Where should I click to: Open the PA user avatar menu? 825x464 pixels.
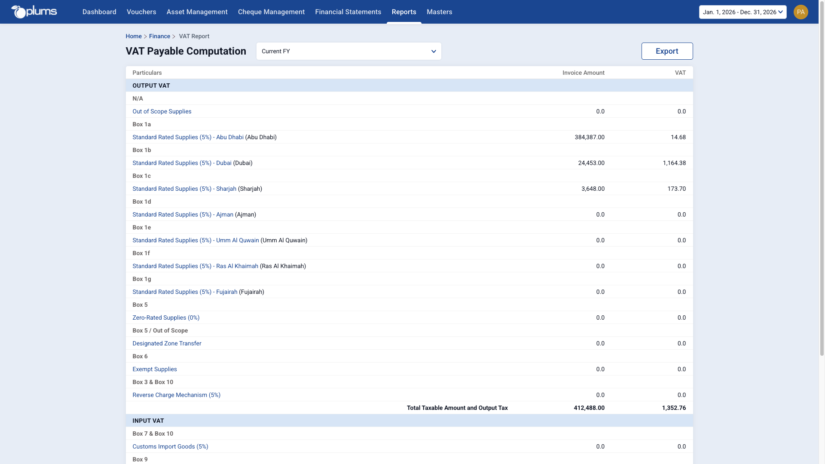point(801,12)
